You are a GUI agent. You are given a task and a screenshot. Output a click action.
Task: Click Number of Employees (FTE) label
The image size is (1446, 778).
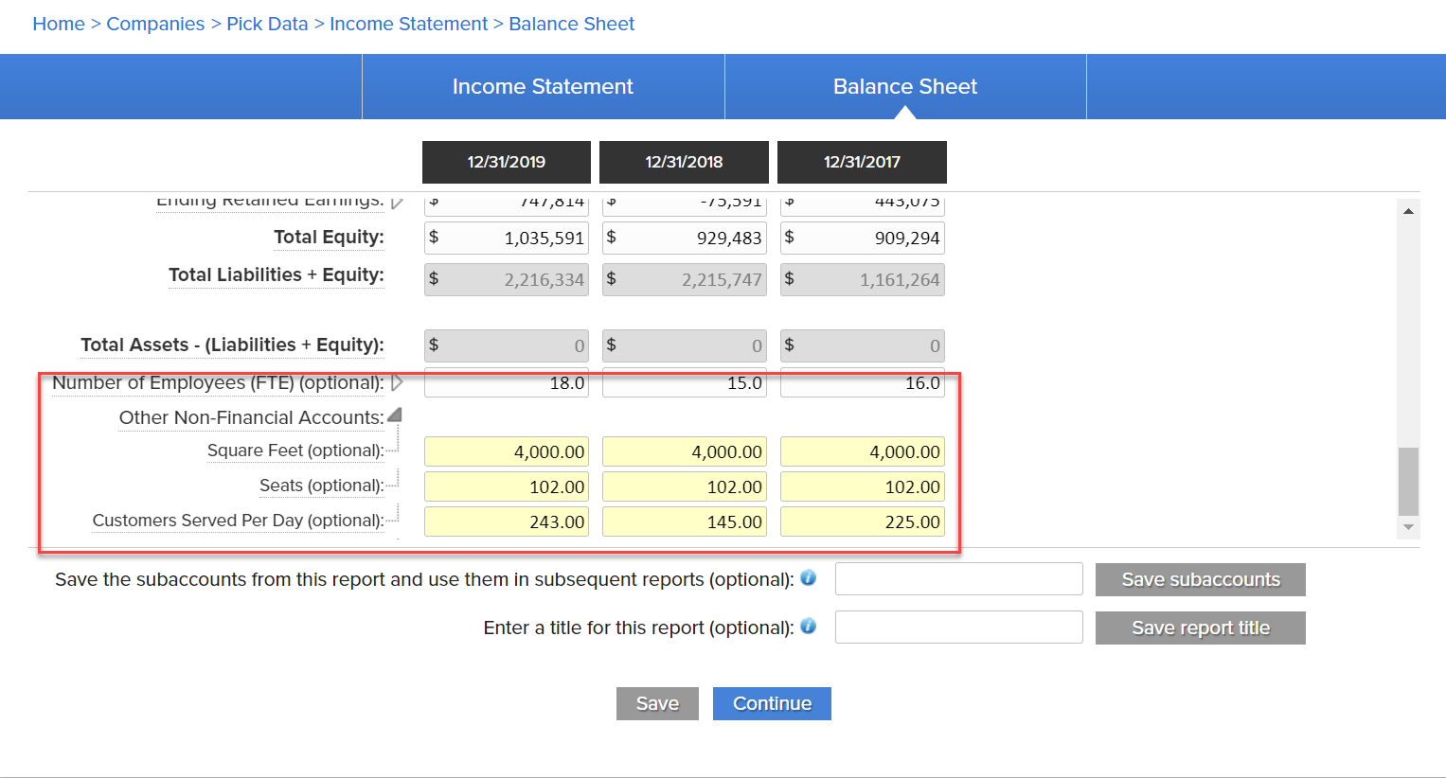coord(218,382)
